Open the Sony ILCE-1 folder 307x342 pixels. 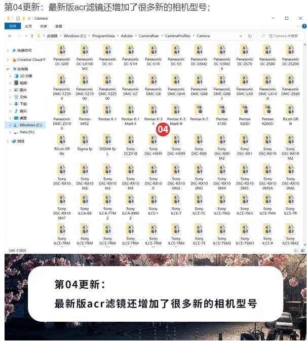coord(153,204)
